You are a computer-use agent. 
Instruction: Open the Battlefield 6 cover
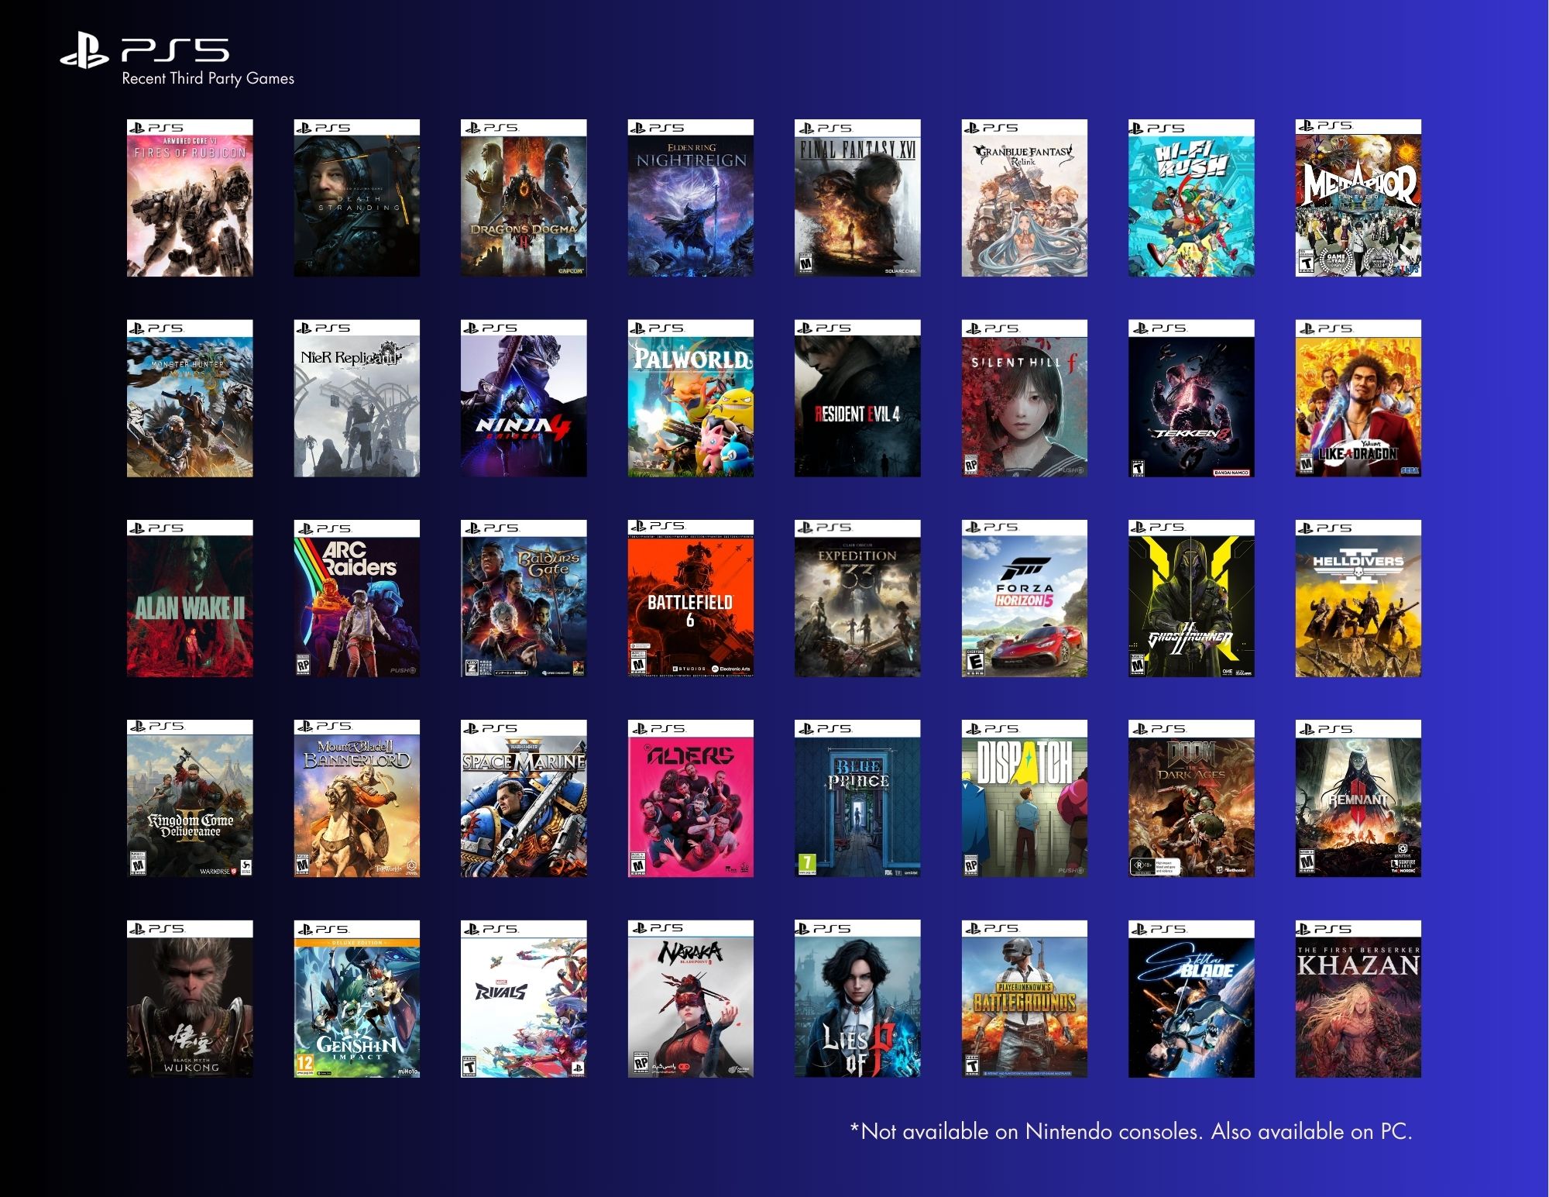690,599
